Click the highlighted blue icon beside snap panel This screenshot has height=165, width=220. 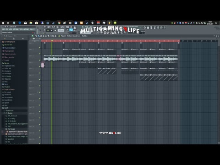[71, 30]
